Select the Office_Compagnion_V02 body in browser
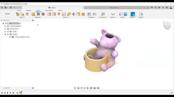This screenshot has width=174, height=97. (22, 37)
